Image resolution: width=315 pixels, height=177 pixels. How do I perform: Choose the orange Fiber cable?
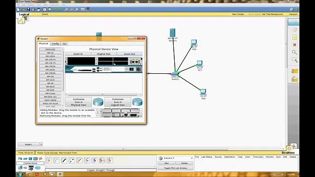tap(80, 160)
